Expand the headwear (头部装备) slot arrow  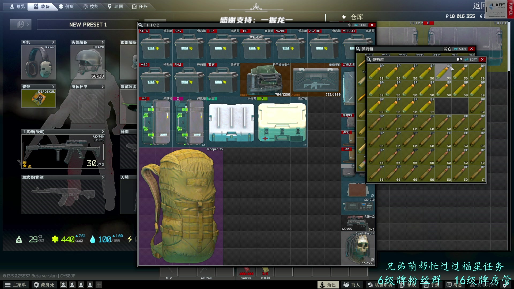(103, 42)
